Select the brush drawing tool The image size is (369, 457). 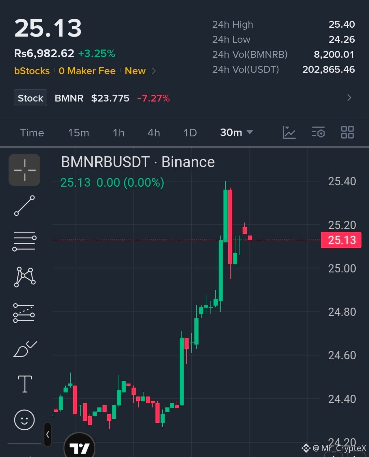click(x=25, y=349)
